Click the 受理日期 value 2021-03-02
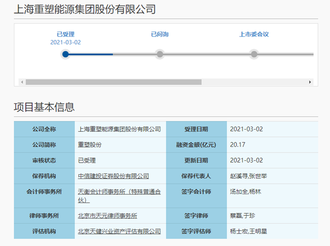This screenshot has width=330, height=246. 247,129
